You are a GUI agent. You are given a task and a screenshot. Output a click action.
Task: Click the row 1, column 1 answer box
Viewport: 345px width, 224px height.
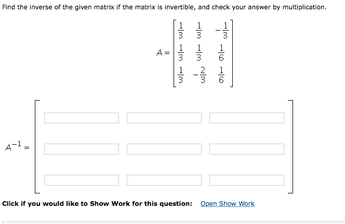[x=82, y=118]
